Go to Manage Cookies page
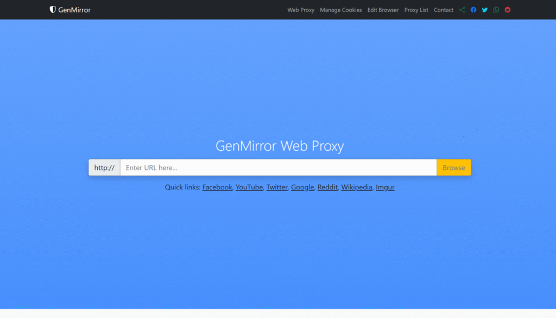The image size is (556, 318). click(x=340, y=10)
